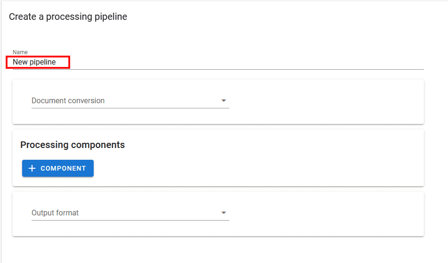Click the underline beneath Document conversion
Viewport: 448px width, 263px height.
point(130,108)
